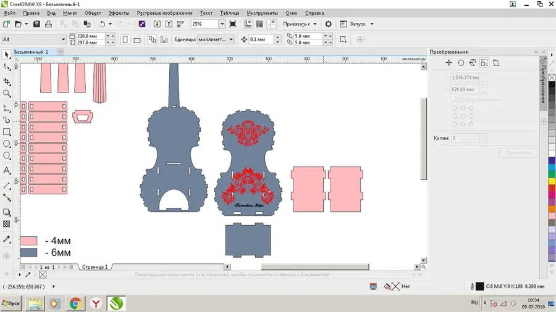Viewport: 556px width, 312px height.
Task: Toggle the Proportional checkbox
Action: point(454,99)
